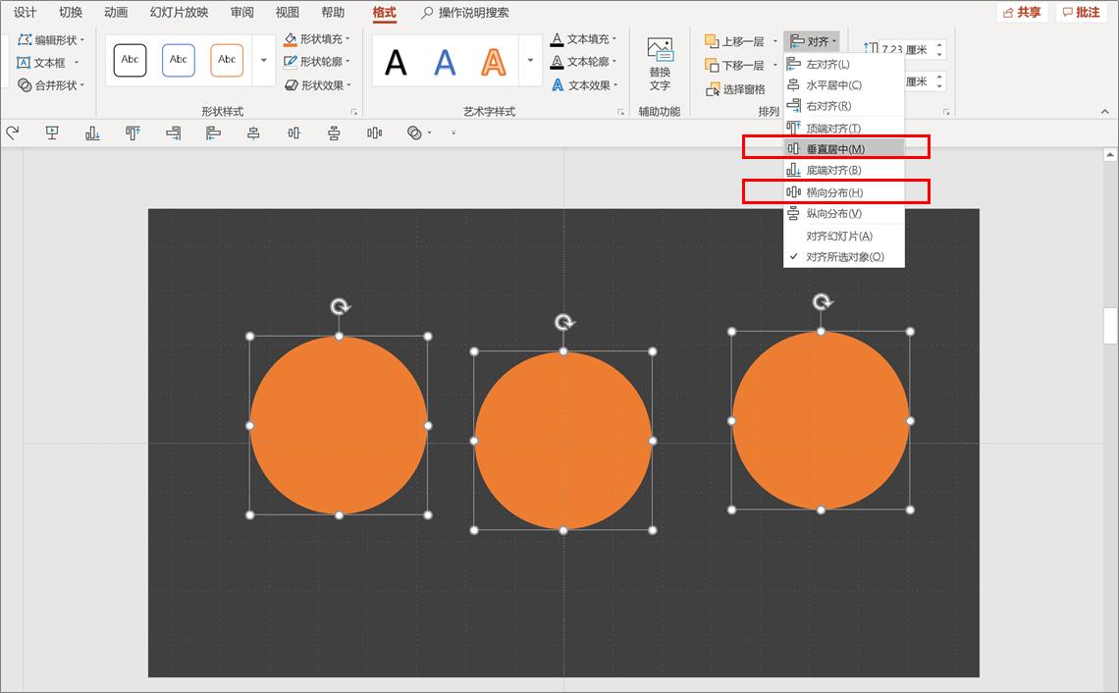
Task: Open the shape styles gallery dropdown
Action: 263,60
